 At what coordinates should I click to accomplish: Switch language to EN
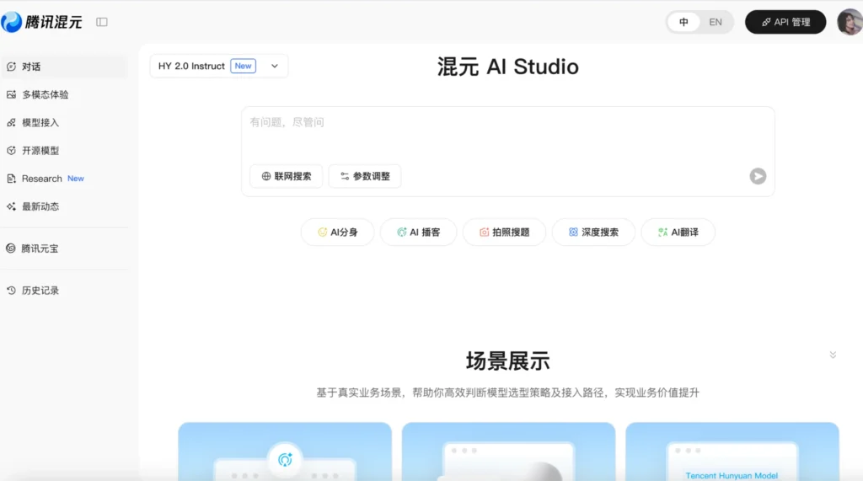pyautogui.click(x=716, y=22)
